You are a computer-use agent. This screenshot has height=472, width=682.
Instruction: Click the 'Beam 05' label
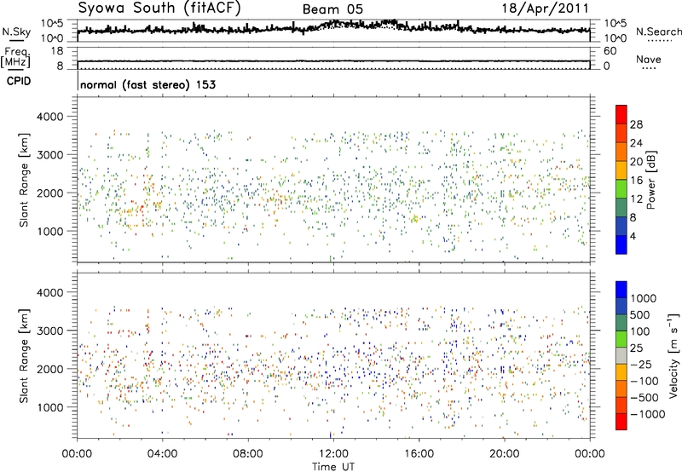332,9
